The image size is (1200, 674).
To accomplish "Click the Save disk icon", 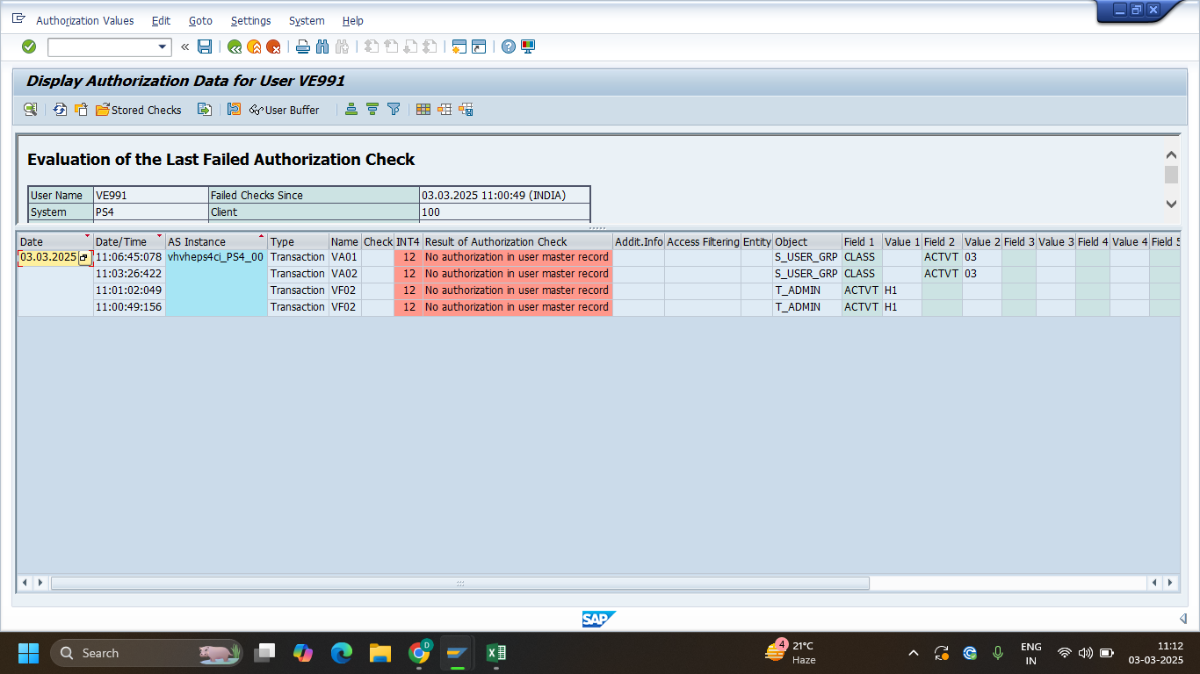I will click(x=205, y=47).
